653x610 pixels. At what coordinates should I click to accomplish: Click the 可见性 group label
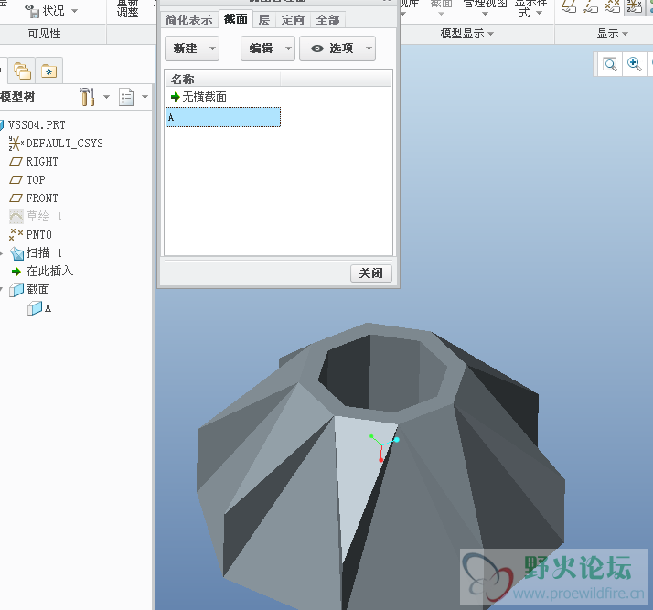[x=44, y=34]
